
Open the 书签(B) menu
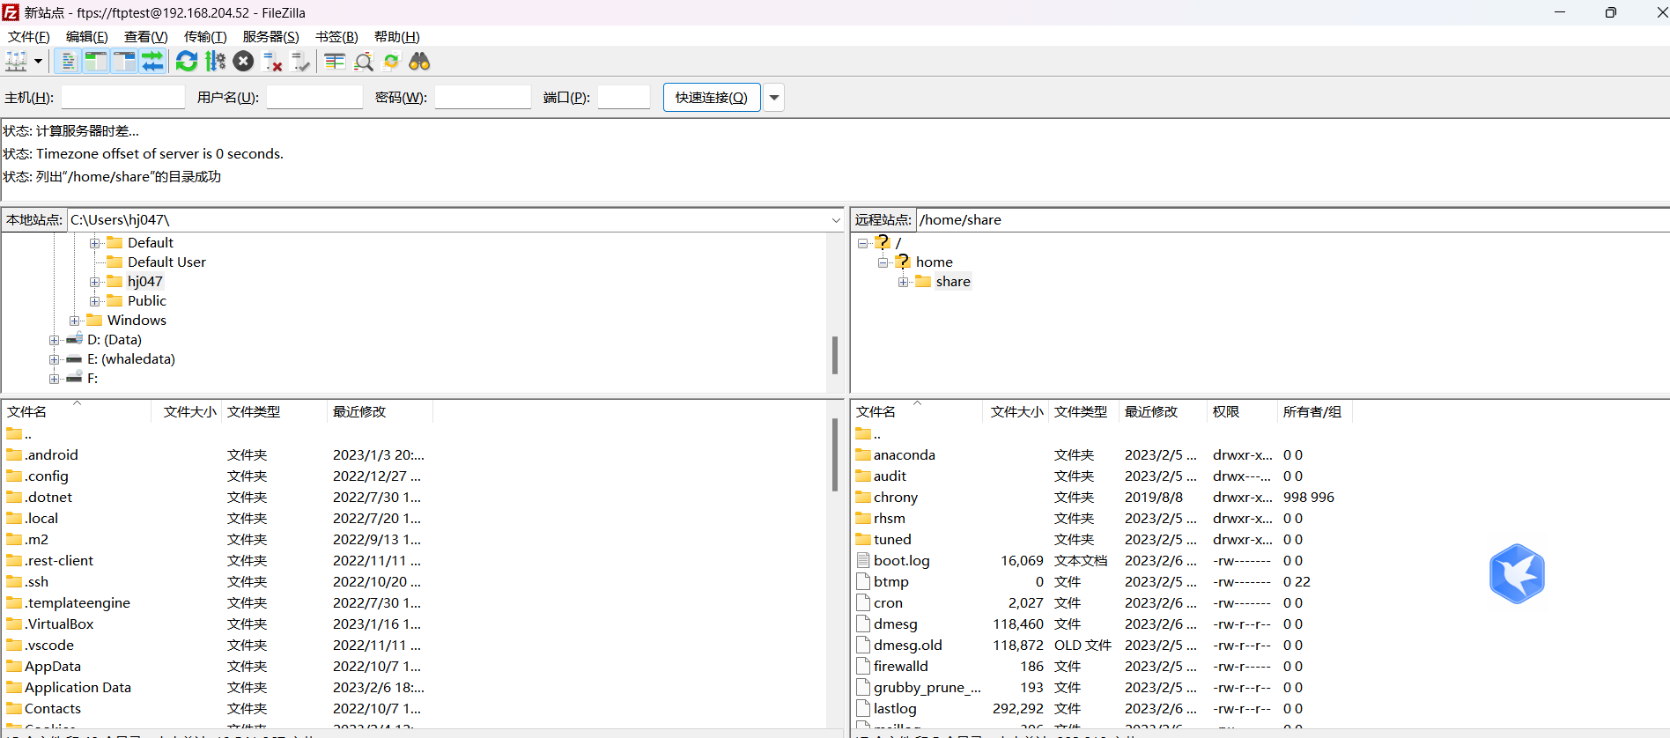point(336,37)
